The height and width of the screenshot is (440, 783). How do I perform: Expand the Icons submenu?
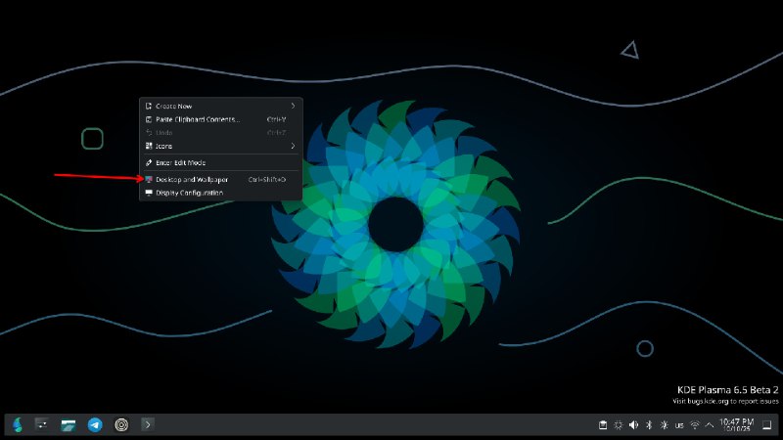221,146
